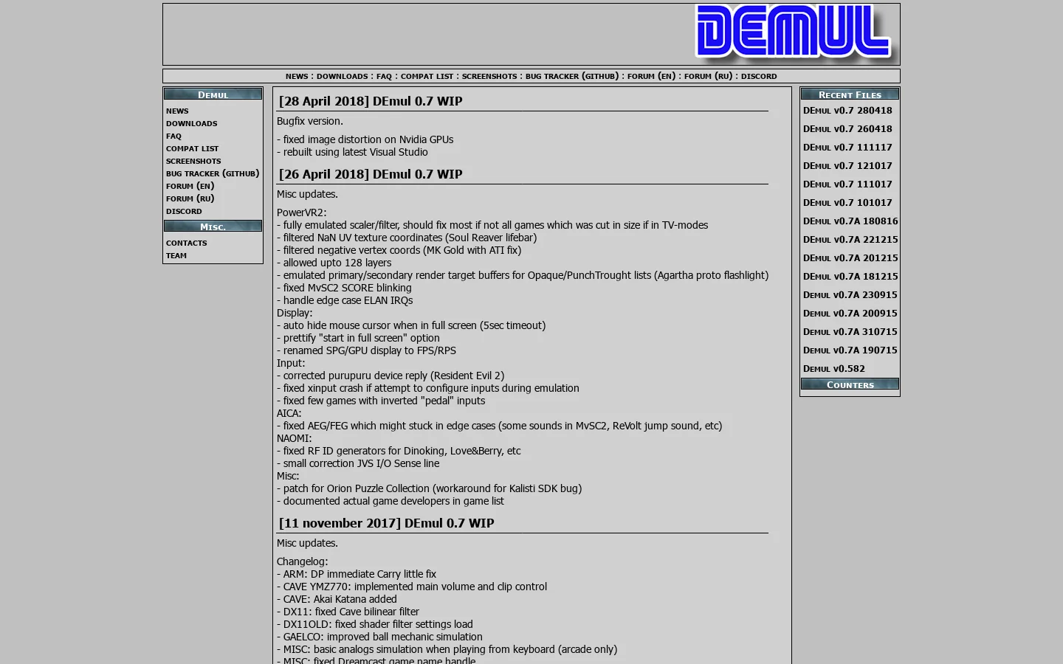This screenshot has height=664, width=1063.
Task: Click text "allowed upto 128 layers"
Action: [x=337, y=263]
